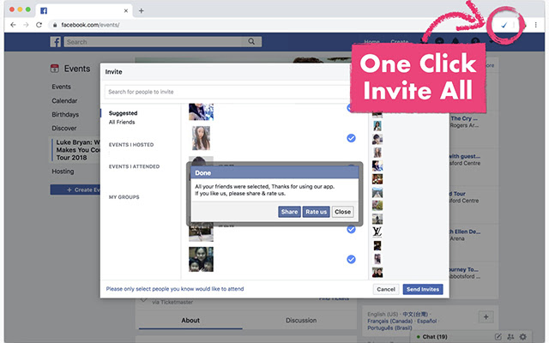This screenshot has width=549, height=343.
Task: Open a new browser tab
Action: point(141,11)
